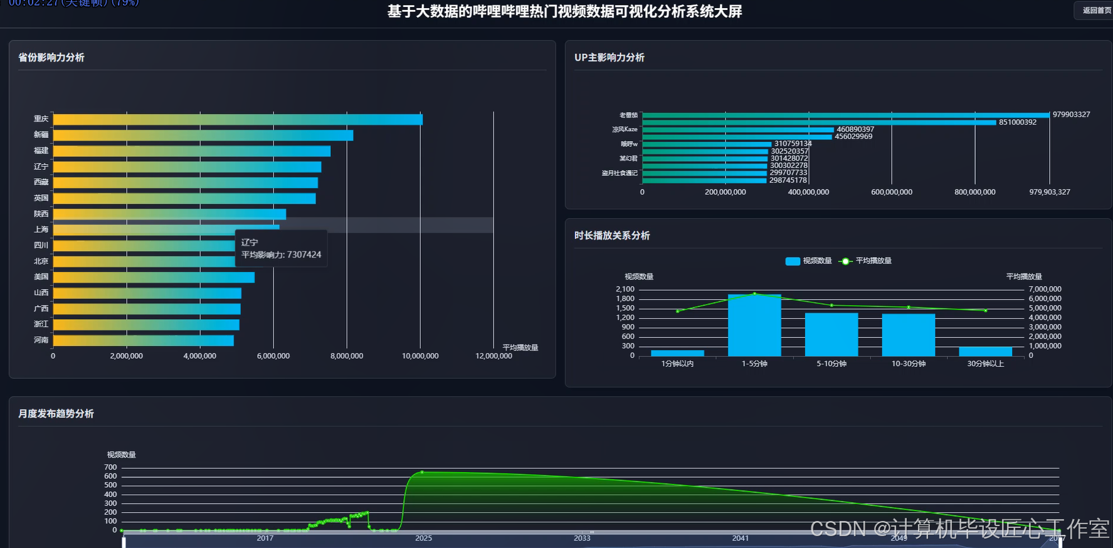
Task: Click the 10-30分钟 video count bar
Action: pyautogui.click(x=909, y=335)
